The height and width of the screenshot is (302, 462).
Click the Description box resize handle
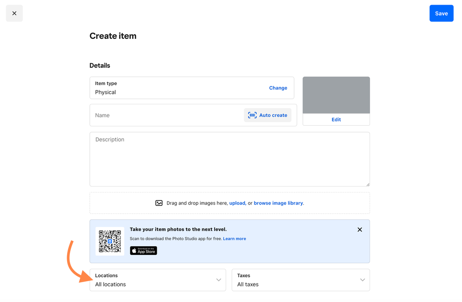click(x=368, y=184)
